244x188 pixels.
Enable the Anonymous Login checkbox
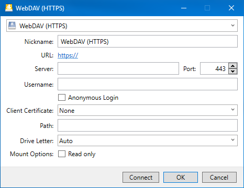[x=62, y=98]
